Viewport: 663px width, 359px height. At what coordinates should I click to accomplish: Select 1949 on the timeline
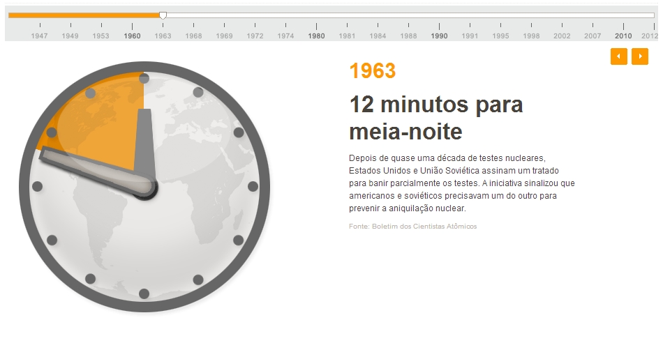70,36
